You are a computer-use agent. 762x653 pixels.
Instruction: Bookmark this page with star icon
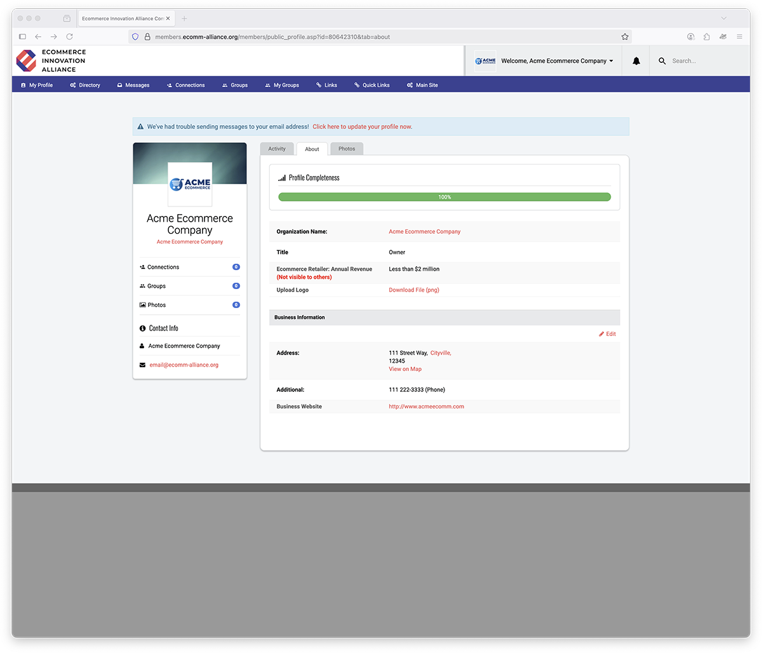coord(625,37)
